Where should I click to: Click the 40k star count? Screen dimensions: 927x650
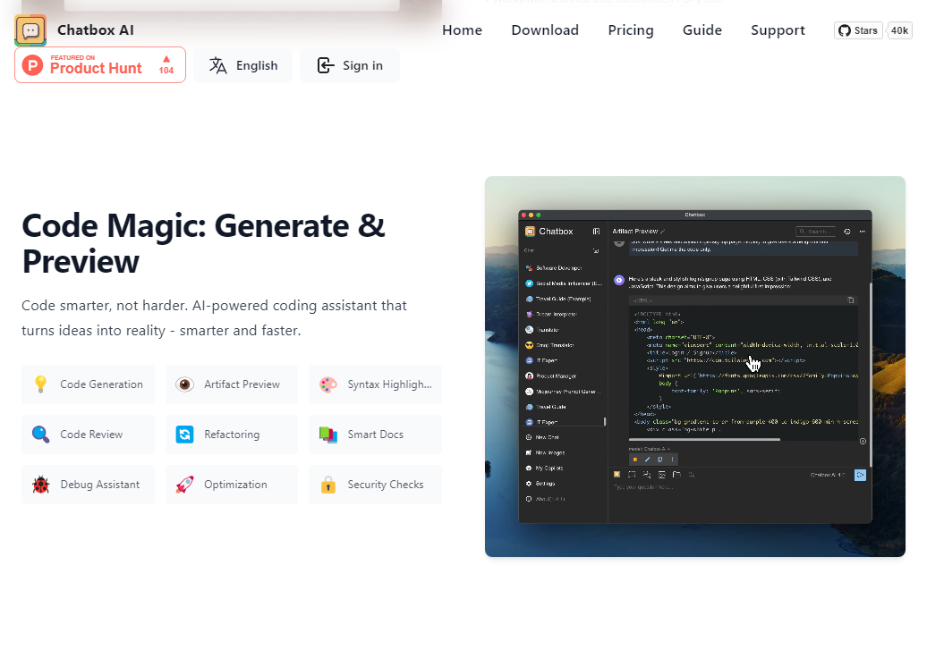tap(900, 30)
